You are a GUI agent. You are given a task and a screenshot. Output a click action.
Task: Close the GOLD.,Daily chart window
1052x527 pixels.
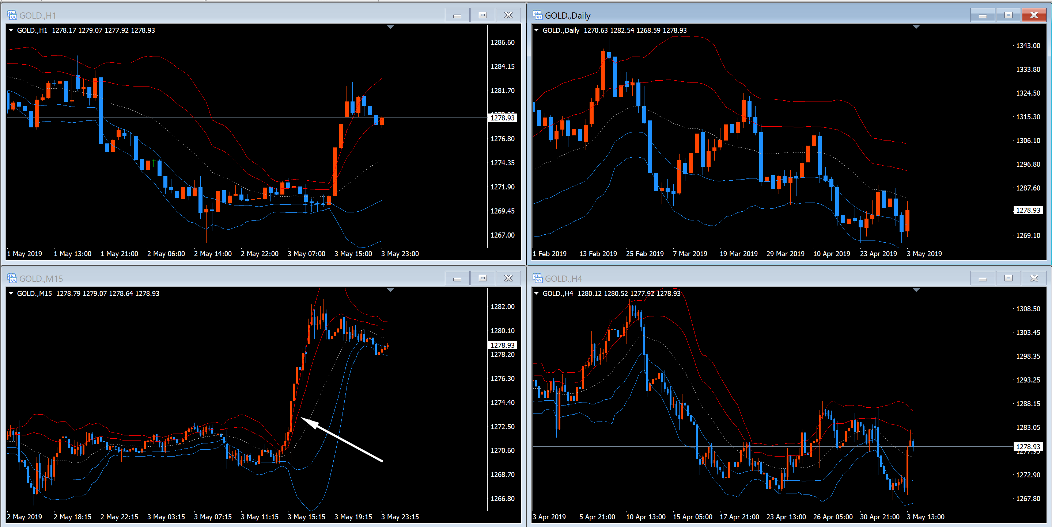click(1034, 15)
